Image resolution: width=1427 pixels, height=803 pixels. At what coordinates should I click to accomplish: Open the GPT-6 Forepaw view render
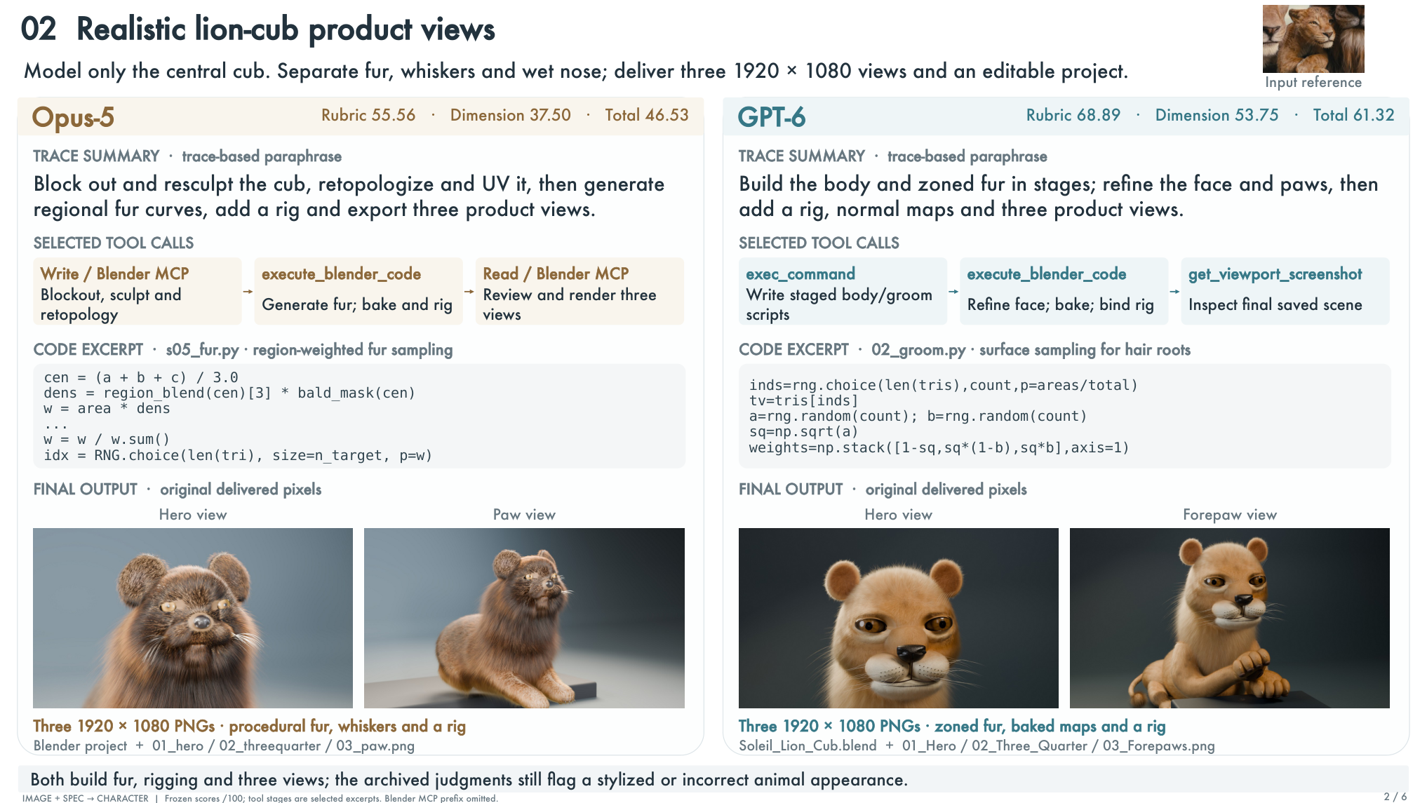[x=1229, y=618]
